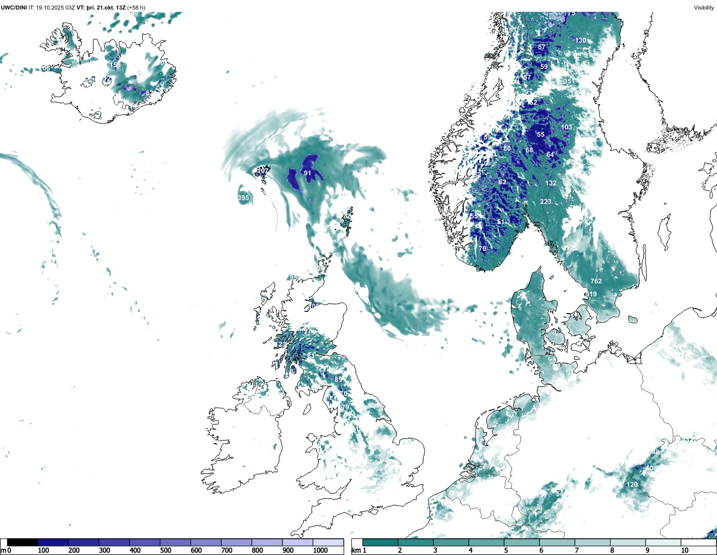Click the valid time 'þri. 21.okt. 13Z'
Image resolution: width=717 pixels, height=555 pixels.
click(106, 7)
